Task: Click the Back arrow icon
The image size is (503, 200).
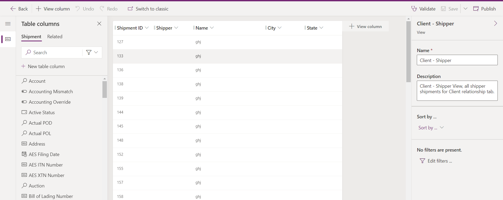Action: [13, 9]
